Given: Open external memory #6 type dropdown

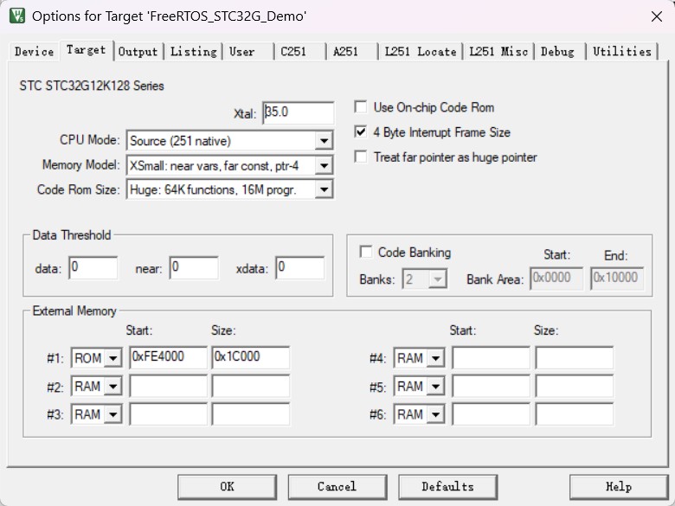Looking at the screenshot, I should tap(435, 415).
